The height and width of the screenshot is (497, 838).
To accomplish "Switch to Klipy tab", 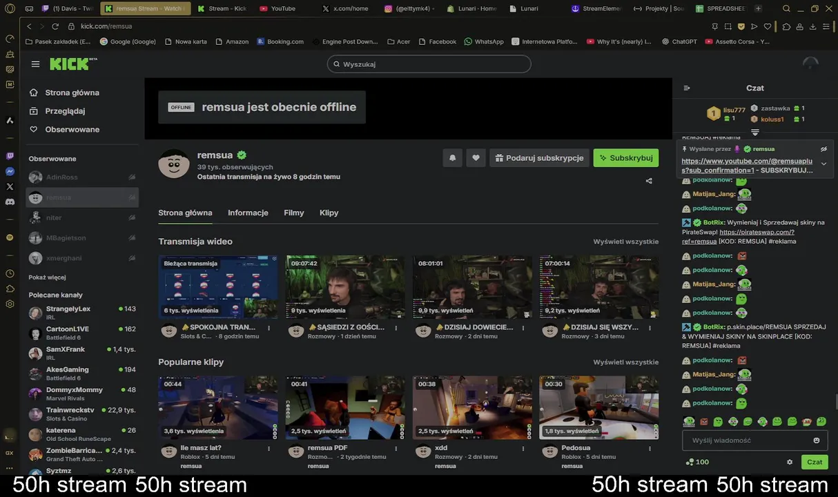I will 329,213.
